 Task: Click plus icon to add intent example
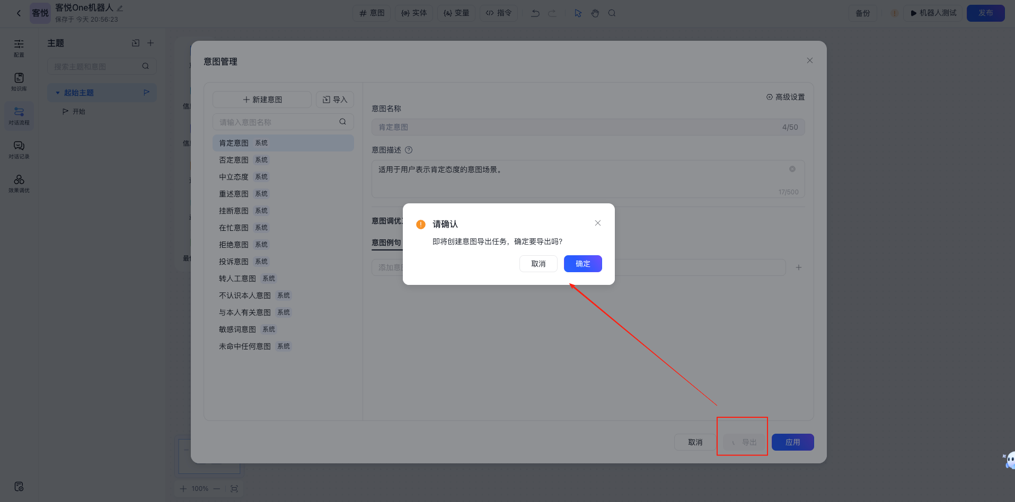(x=798, y=267)
